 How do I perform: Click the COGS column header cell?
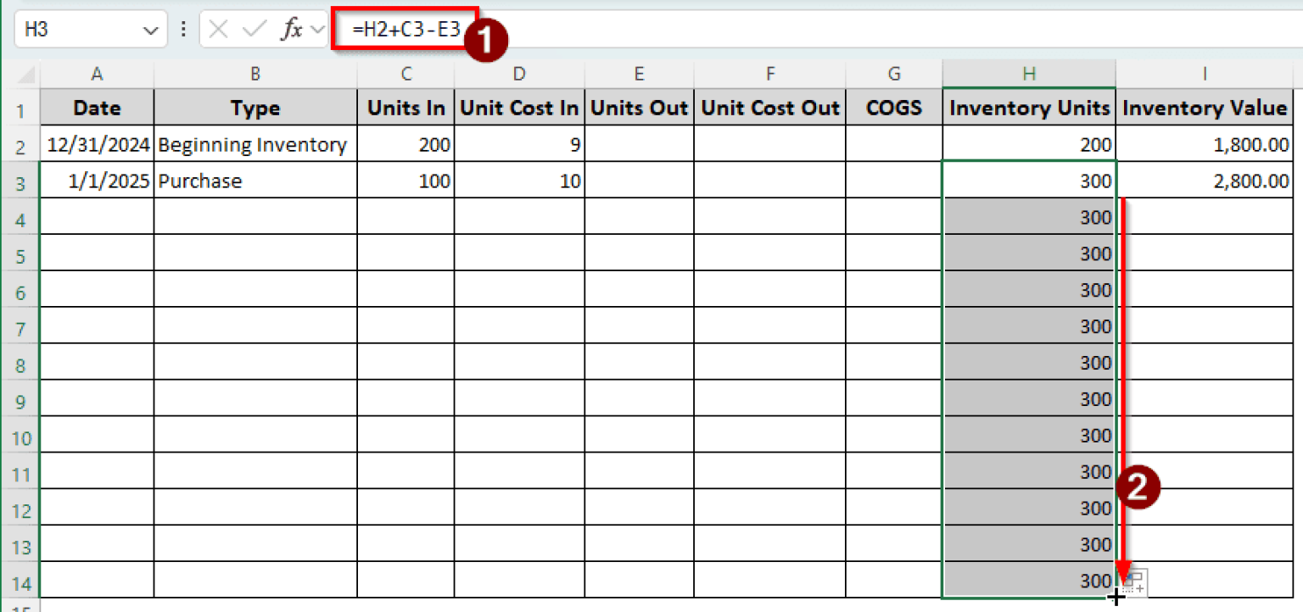[x=893, y=108]
